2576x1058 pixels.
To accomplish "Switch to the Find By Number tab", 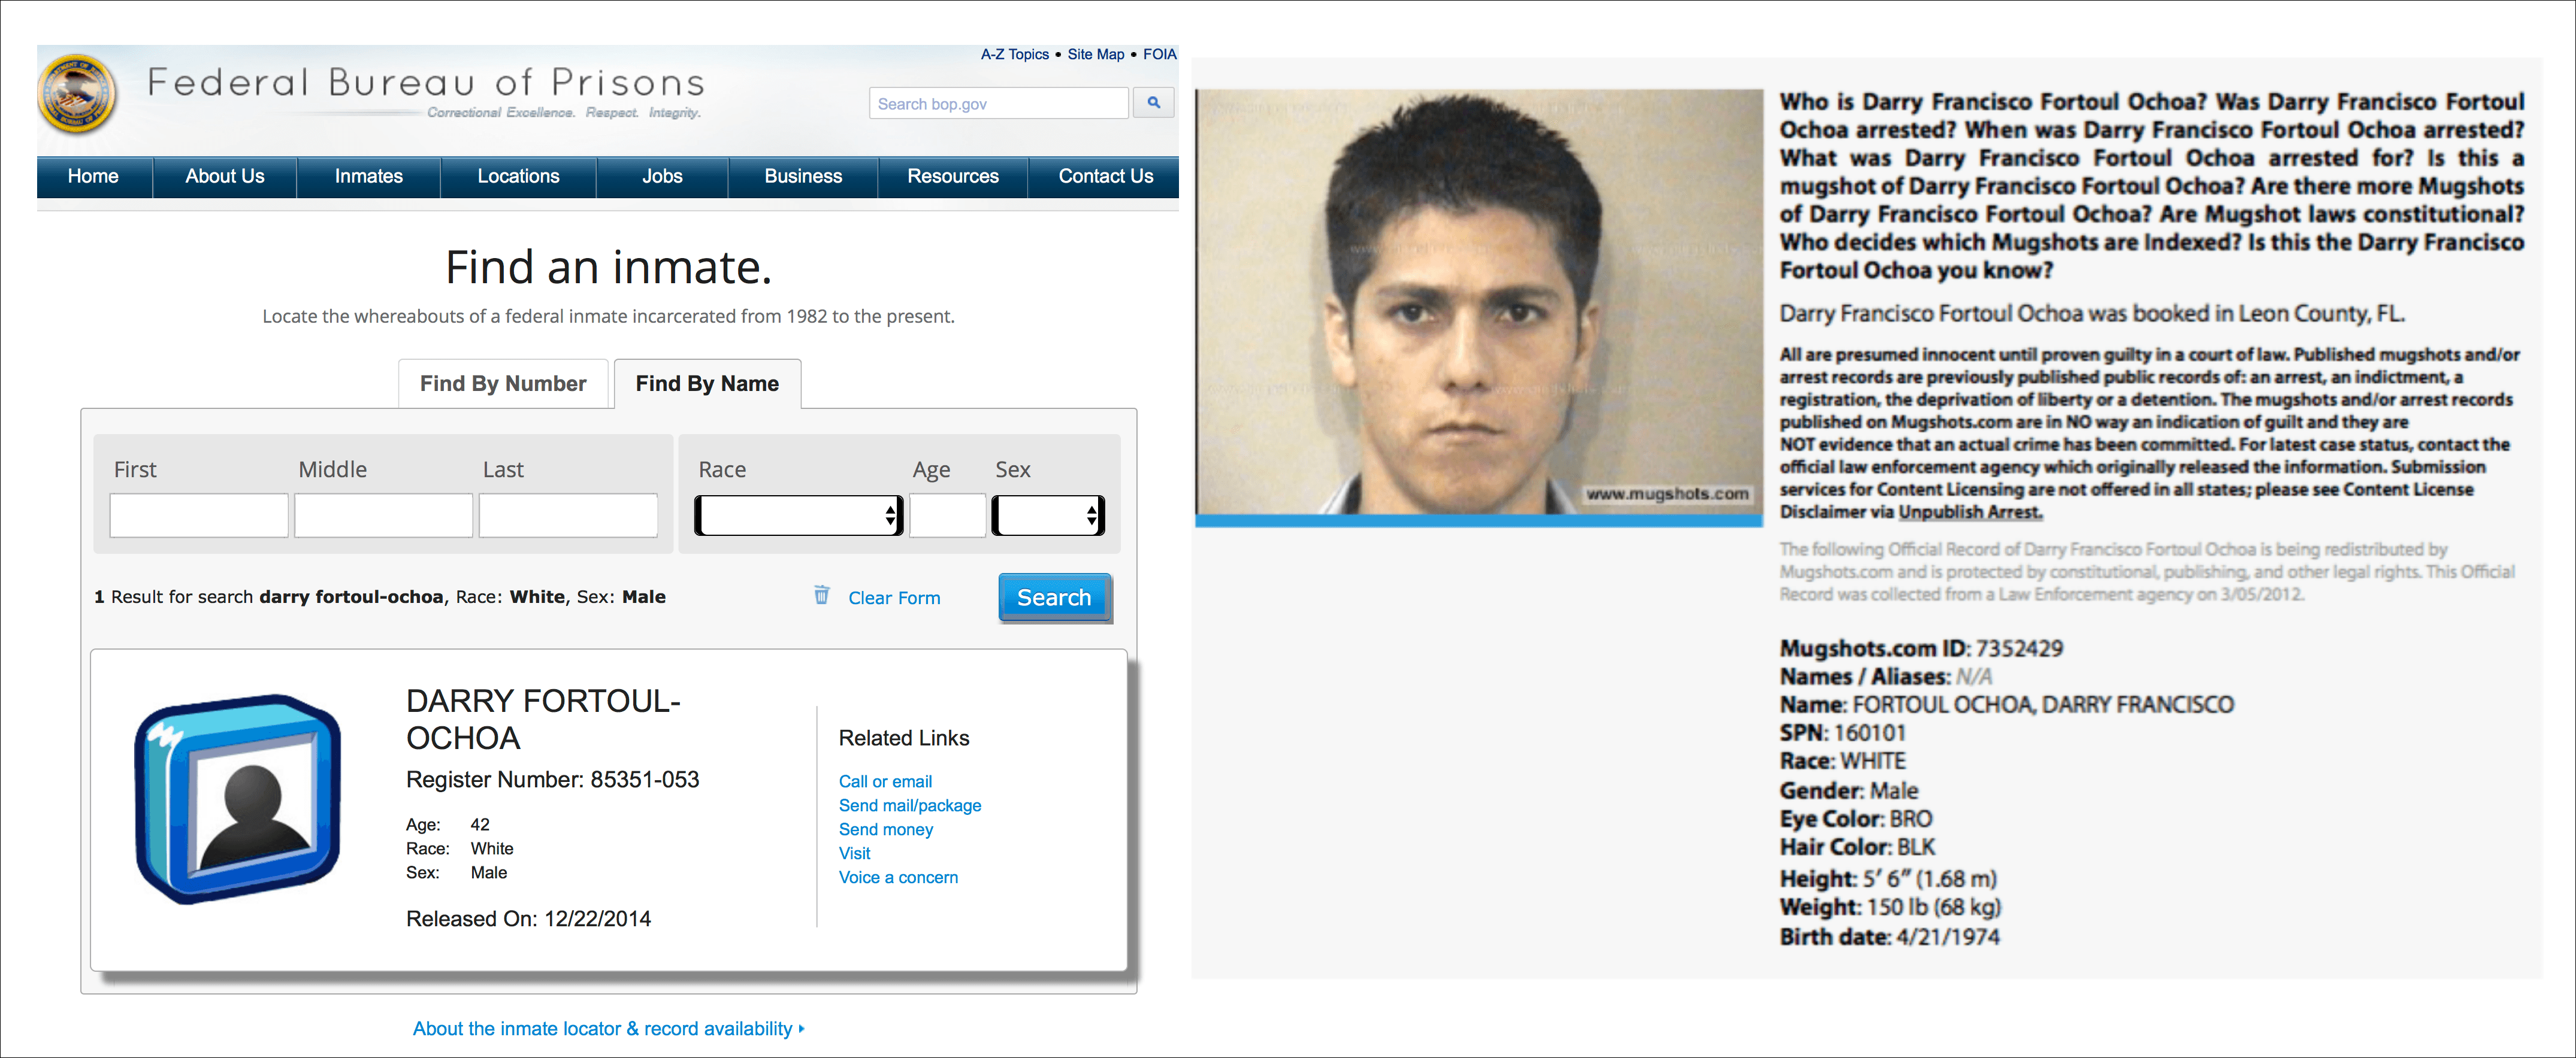I will [x=503, y=384].
